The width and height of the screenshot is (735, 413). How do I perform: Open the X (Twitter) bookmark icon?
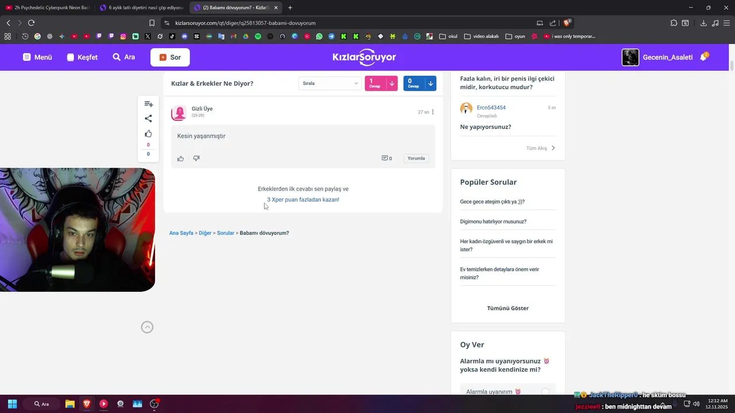pyautogui.click(x=148, y=36)
